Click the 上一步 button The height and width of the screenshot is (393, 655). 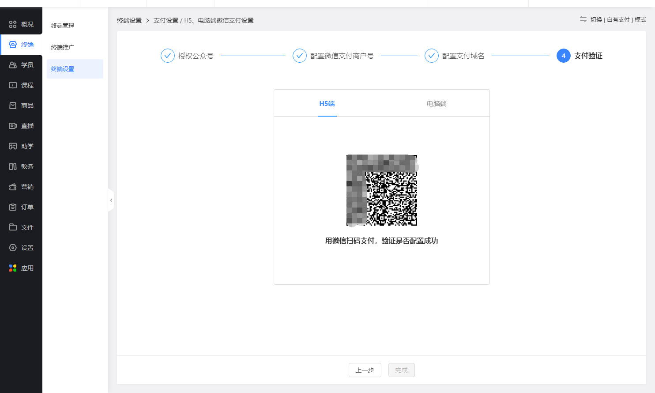(x=365, y=370)
